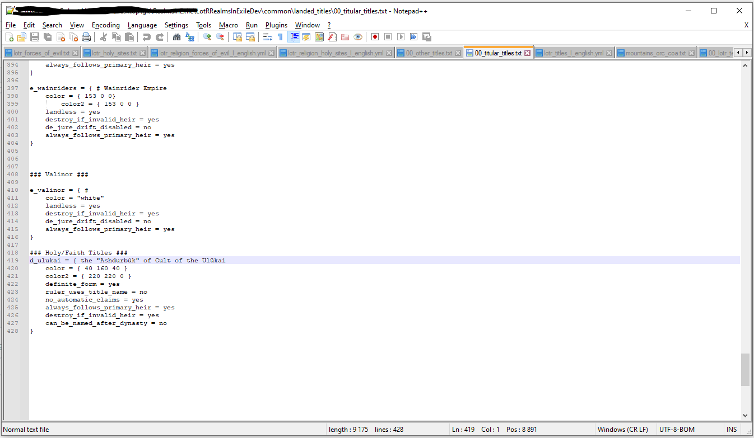The width and height of the screenshot is (754, 438).
Task: Open the Document Map toolbar icon
Action: pos(319,37)
